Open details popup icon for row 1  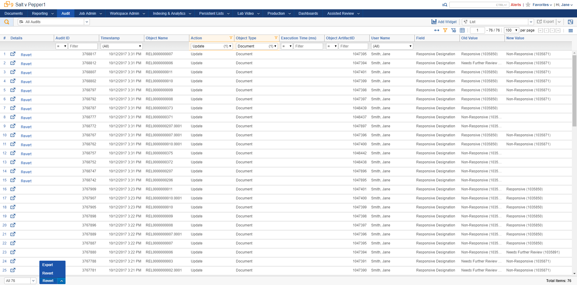tap(13, 54)
